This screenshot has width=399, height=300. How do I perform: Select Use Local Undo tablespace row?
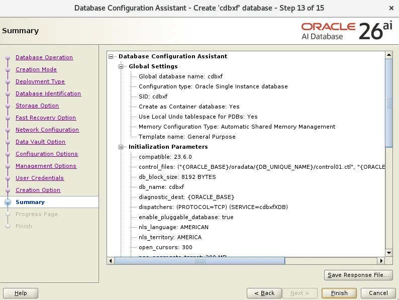198,117
